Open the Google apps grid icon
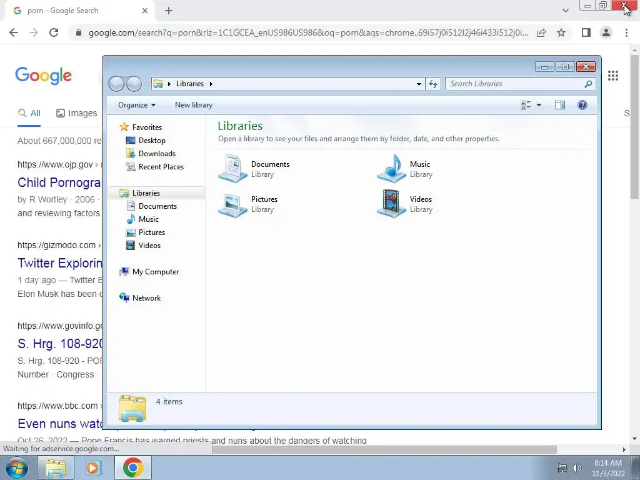Viewport: 640px width, 480px height. 613,76
